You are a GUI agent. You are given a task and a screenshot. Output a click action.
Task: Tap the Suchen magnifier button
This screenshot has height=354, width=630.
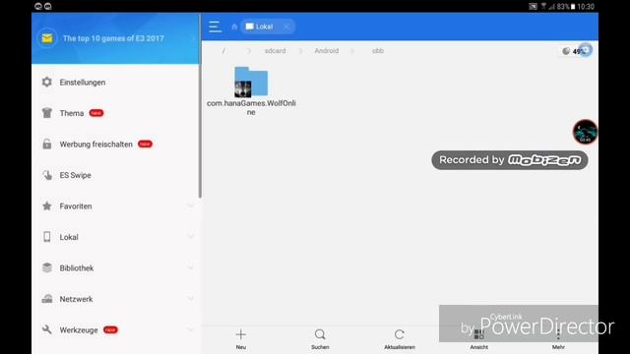[320, 338]
